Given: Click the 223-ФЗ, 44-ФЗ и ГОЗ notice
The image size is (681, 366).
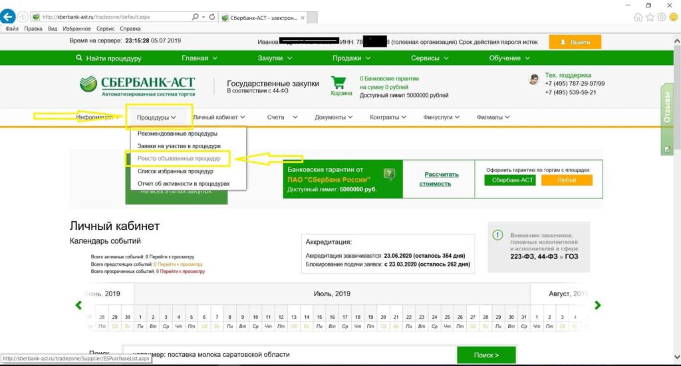Looking at the screenshot, I should (539, 247).
